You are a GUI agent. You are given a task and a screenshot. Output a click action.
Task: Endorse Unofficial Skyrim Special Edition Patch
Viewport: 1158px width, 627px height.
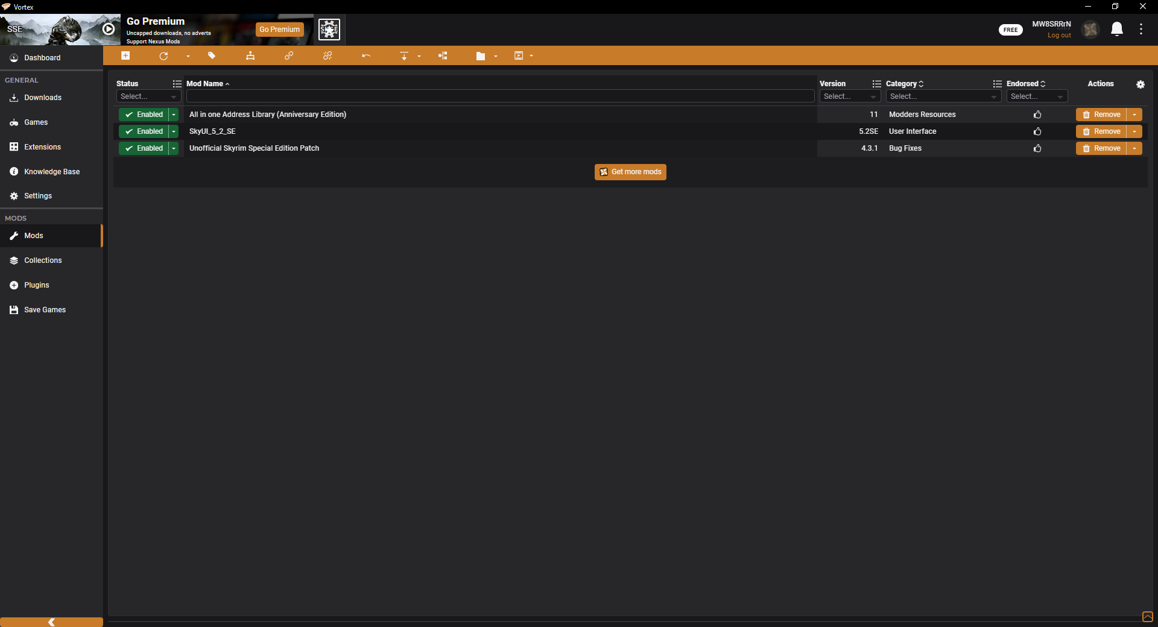click(1037, 148)
